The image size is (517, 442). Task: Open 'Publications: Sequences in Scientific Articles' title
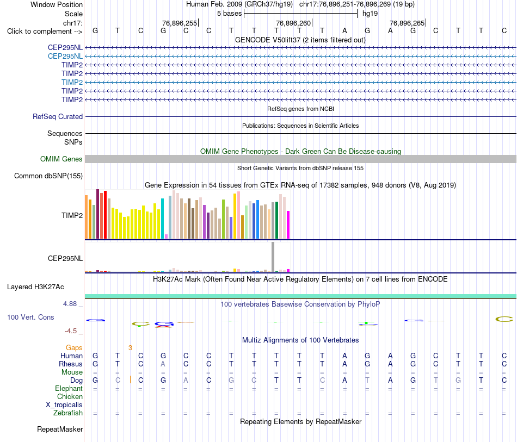click(x=300, y=126)
